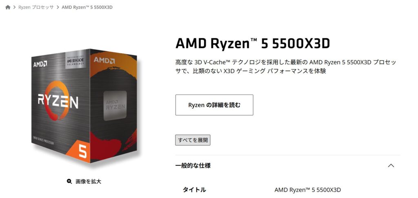This screenshot has height=198, width=418.
Task: Select AMD Ryzen 5 5500X3D breadcrumb item
Action: (87, 7)
